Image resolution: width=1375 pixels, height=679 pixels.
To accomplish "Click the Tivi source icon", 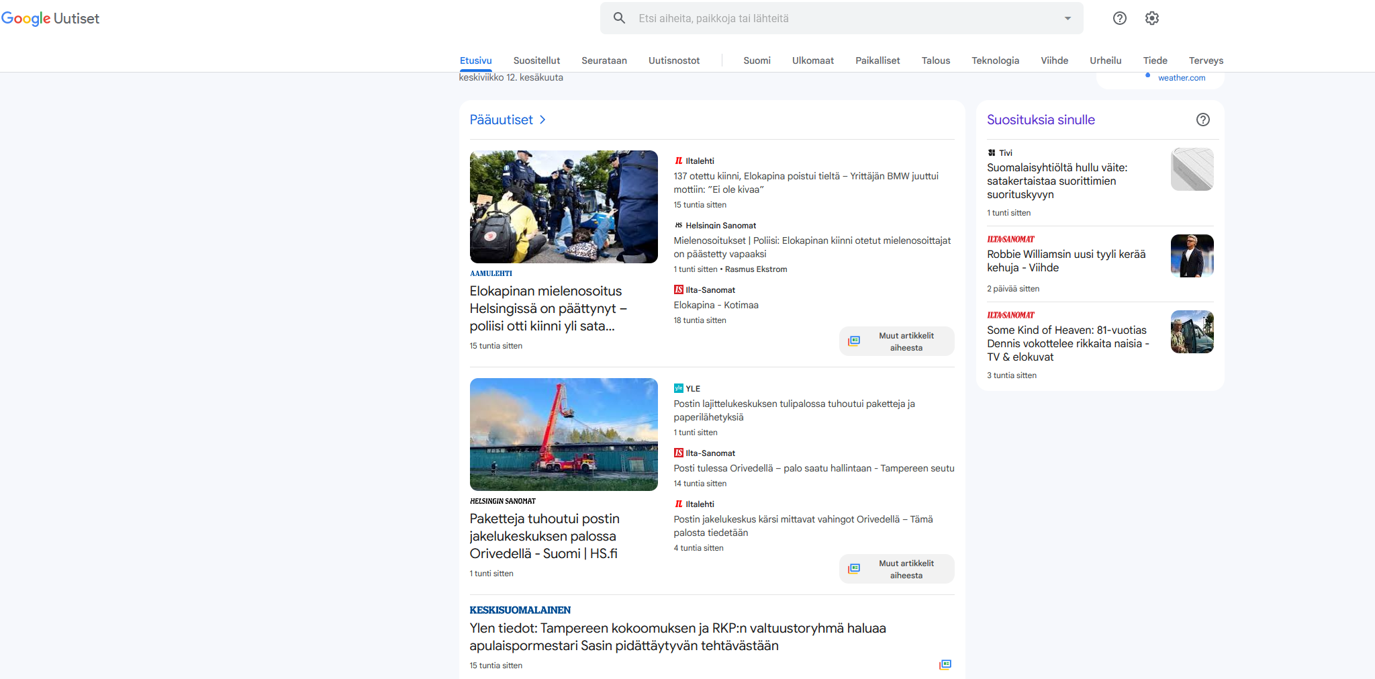I will pos(992,152).
